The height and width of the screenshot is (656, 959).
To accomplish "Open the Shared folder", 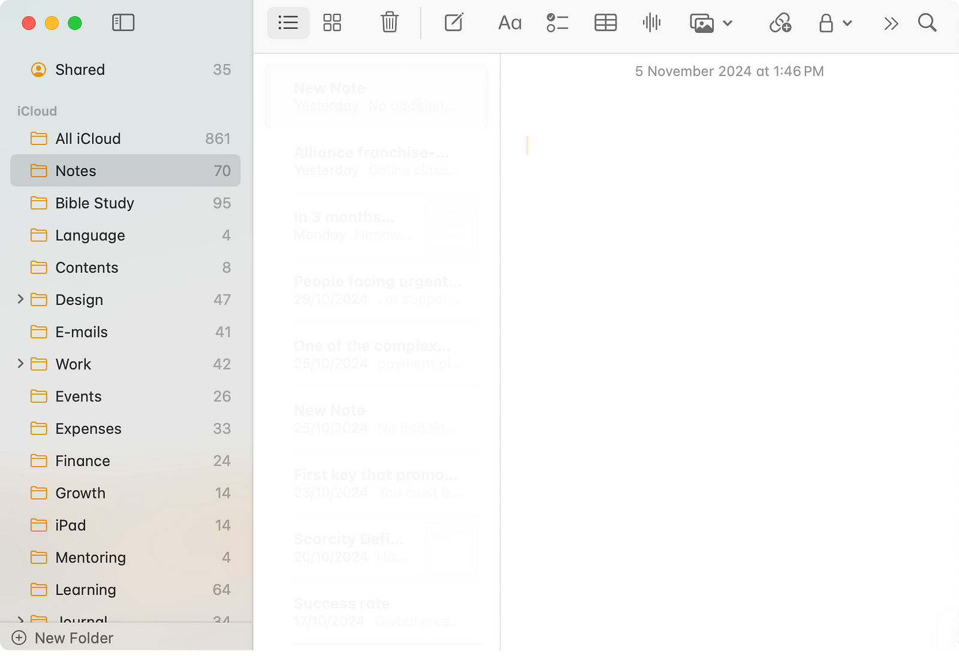I will [125, 69].
